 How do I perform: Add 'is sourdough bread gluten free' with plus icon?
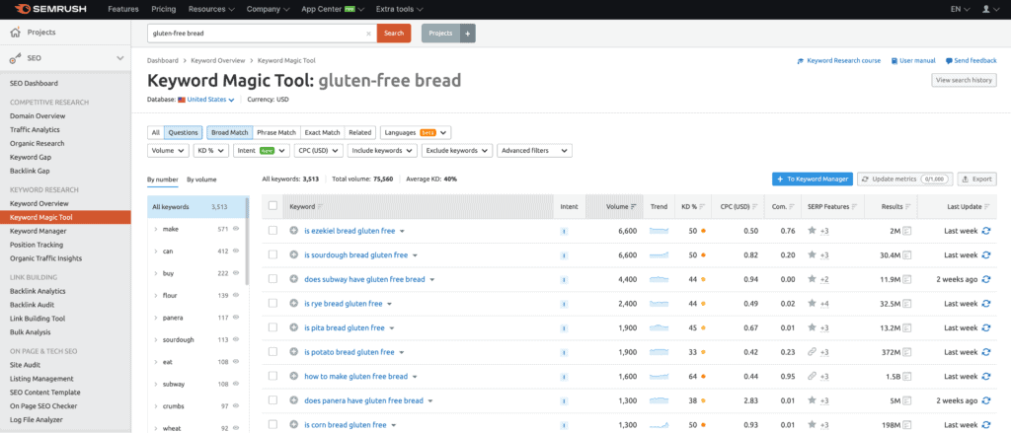pos(294,254)
